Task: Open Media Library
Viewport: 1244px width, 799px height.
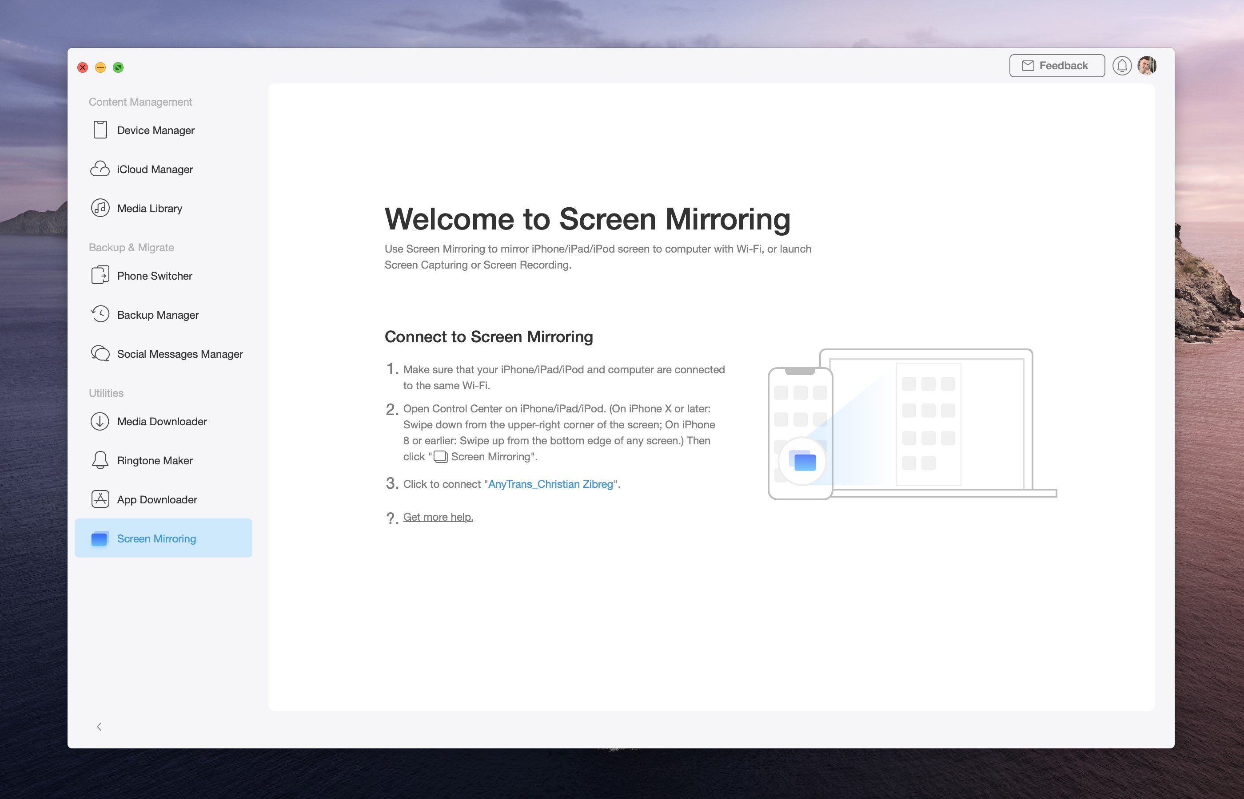Action: (x=163, y=208)
